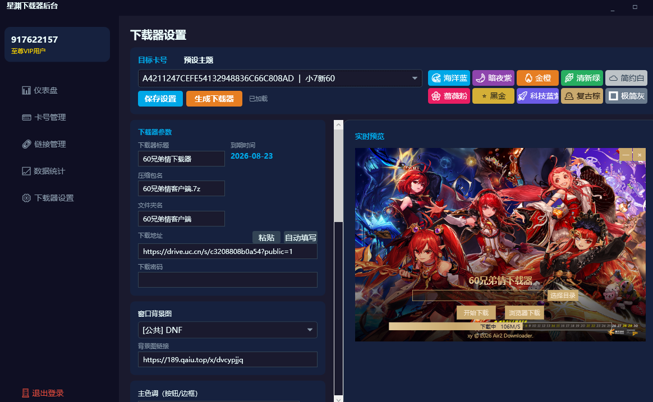Click the 已加载 status text
This screenshot has width=653, height=402.
[x=258, y=99]
